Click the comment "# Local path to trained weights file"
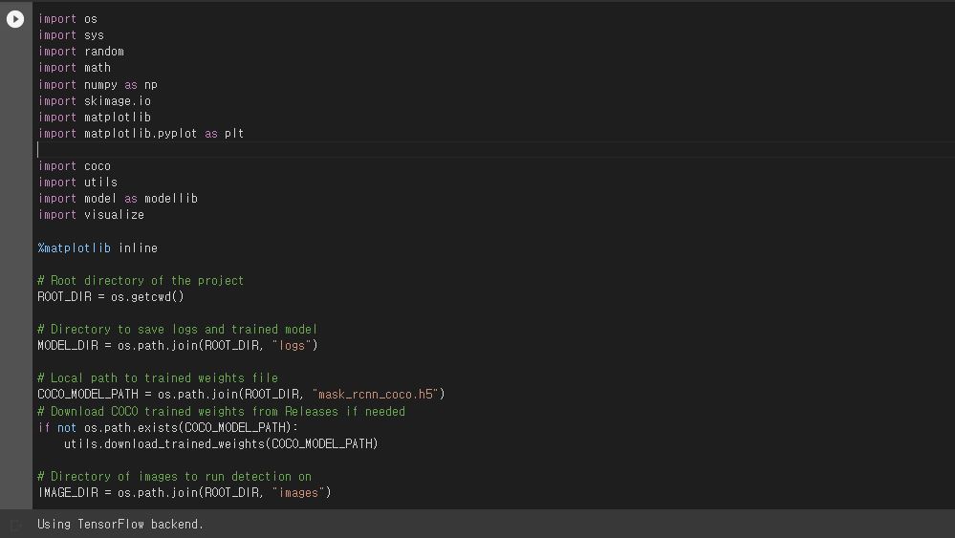Screen dimensions: 955x538 click(x=158, y=378)
